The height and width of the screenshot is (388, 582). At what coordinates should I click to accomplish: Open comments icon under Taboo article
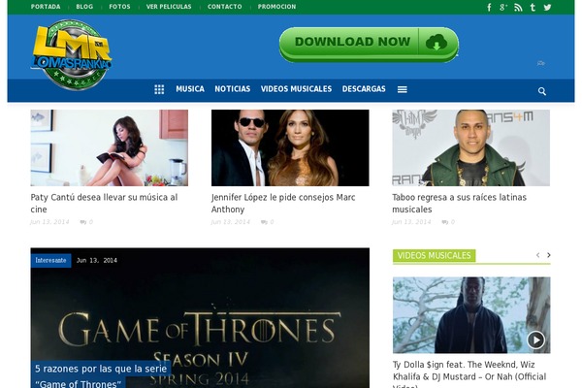tap(444, 222)
